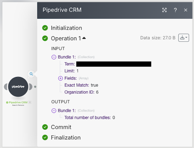Image resolution: width=194 pixels, height=148 pixels.
Task: Select the Exact Match entry
Action: pos(81,85)
